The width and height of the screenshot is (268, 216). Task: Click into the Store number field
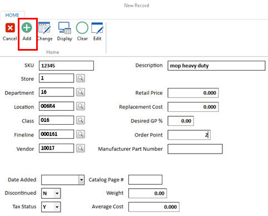[56, 78]
